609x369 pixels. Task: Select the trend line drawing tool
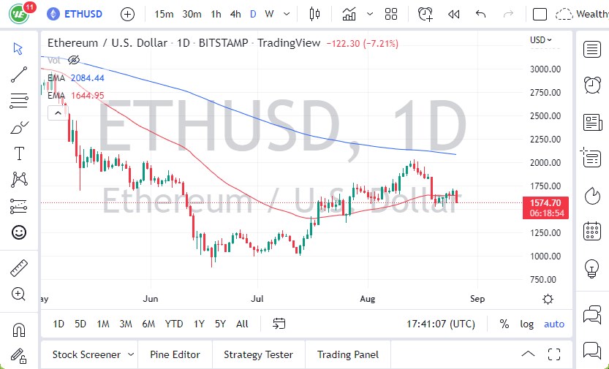pyautogui.click(x=19, y=74)
